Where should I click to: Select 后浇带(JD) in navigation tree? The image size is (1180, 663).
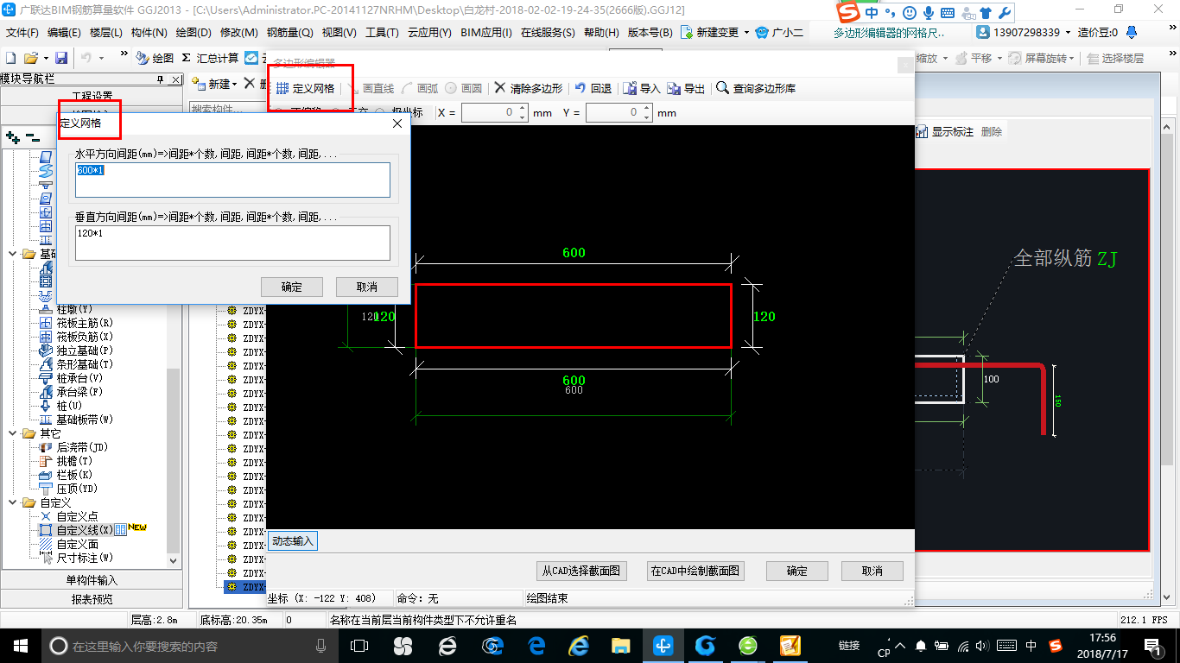click(82, 447)
